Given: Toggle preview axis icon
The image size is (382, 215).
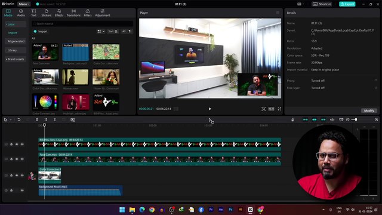Looking at the screenshot, I should click(x=332, y=119).
